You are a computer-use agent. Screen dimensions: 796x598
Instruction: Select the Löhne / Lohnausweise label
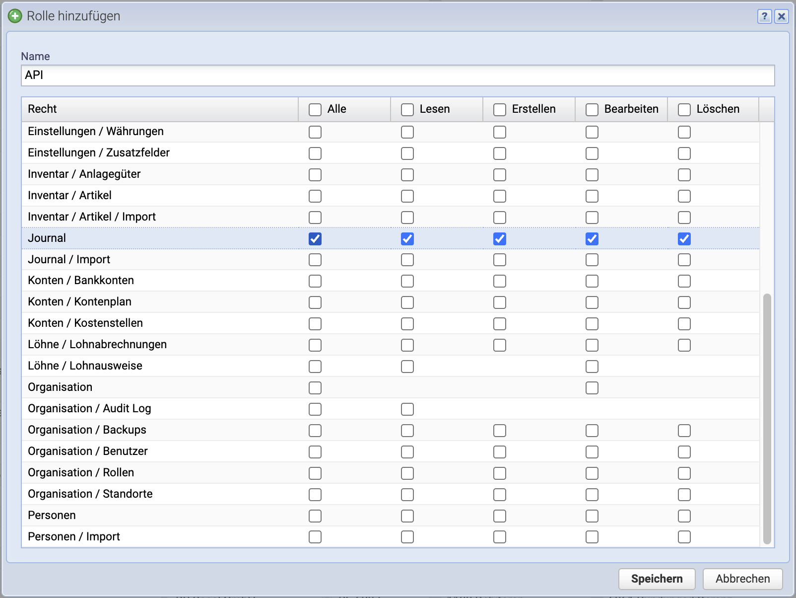85,366
